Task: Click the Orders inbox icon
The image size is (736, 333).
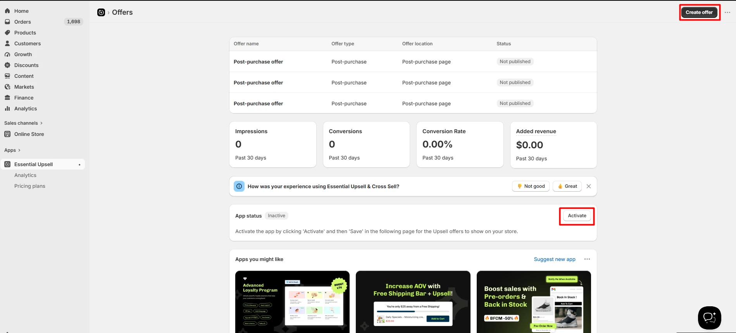Action: 7,22
